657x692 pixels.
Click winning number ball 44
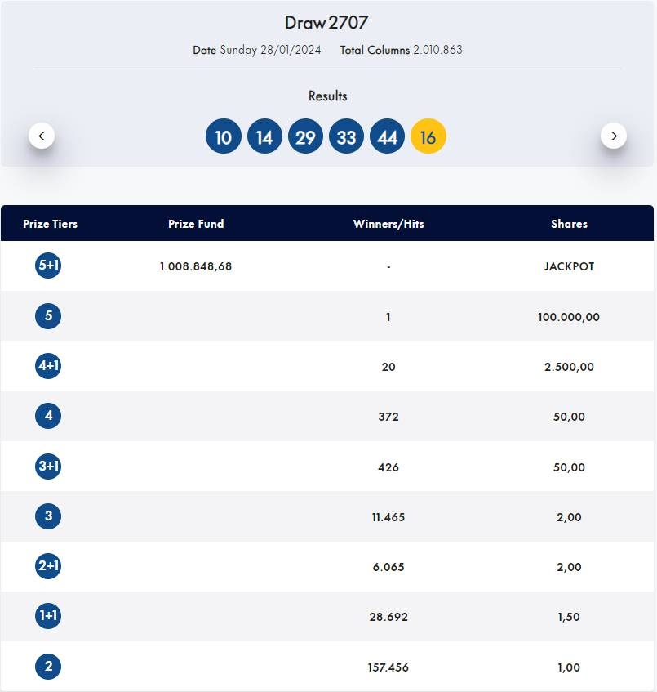pos(388,136)
